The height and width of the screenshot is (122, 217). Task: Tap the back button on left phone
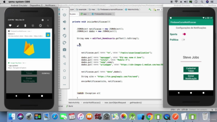click(16, 96)
